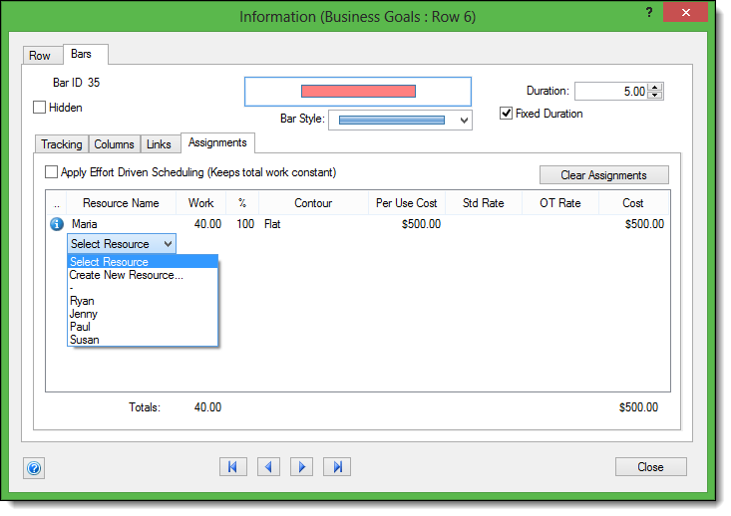Enable the Hidden checkbox

click(x=40, y=108)
